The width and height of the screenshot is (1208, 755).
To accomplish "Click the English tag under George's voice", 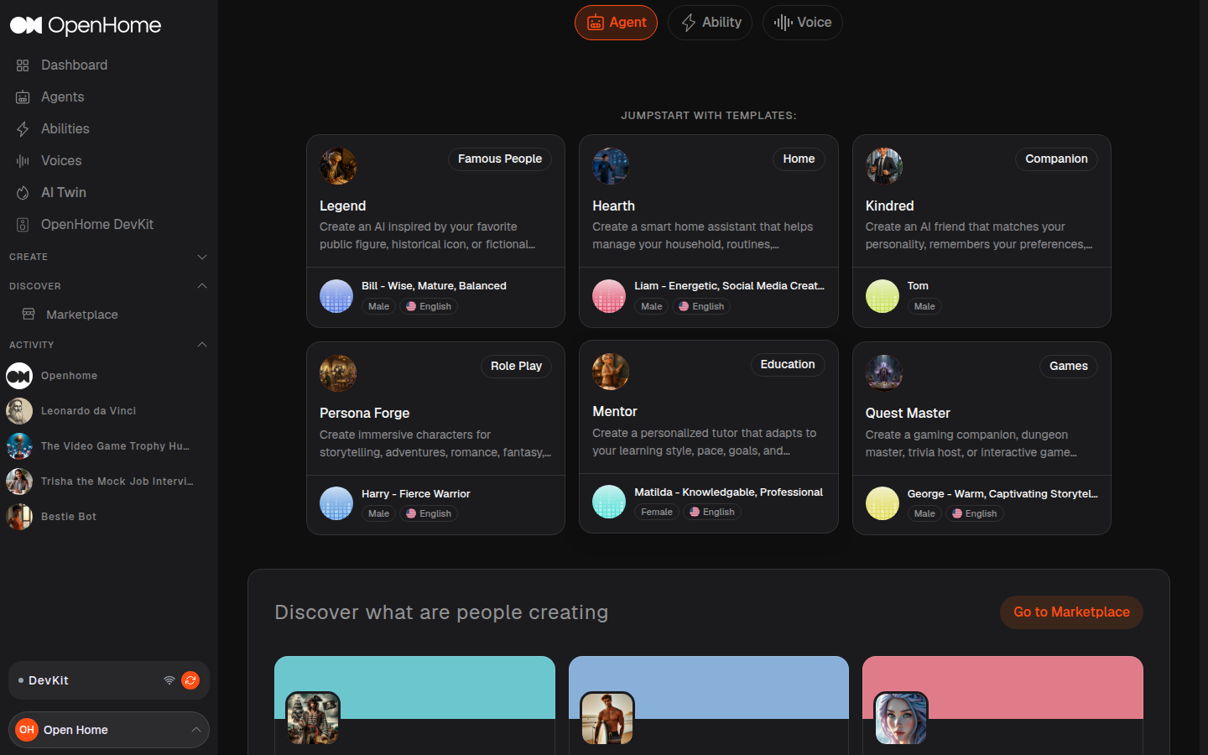I will tap(974, 514).
